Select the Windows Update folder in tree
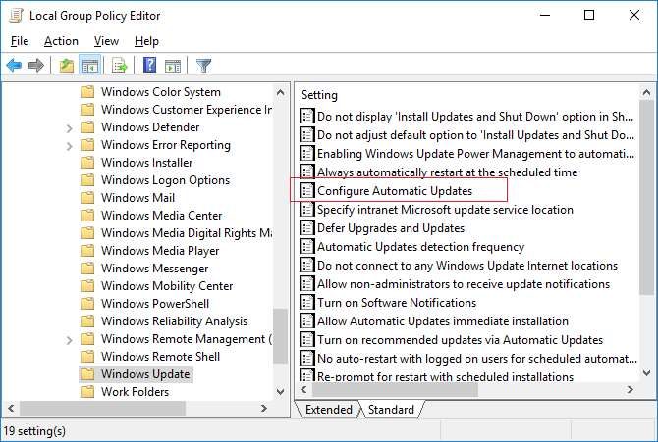 [x=145, y=374]
